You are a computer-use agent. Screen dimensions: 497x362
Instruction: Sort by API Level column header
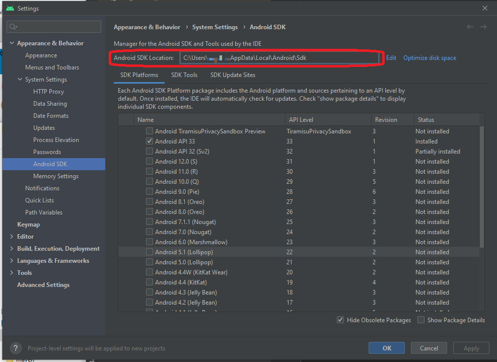pyautogui.click(x=328, y=119)
